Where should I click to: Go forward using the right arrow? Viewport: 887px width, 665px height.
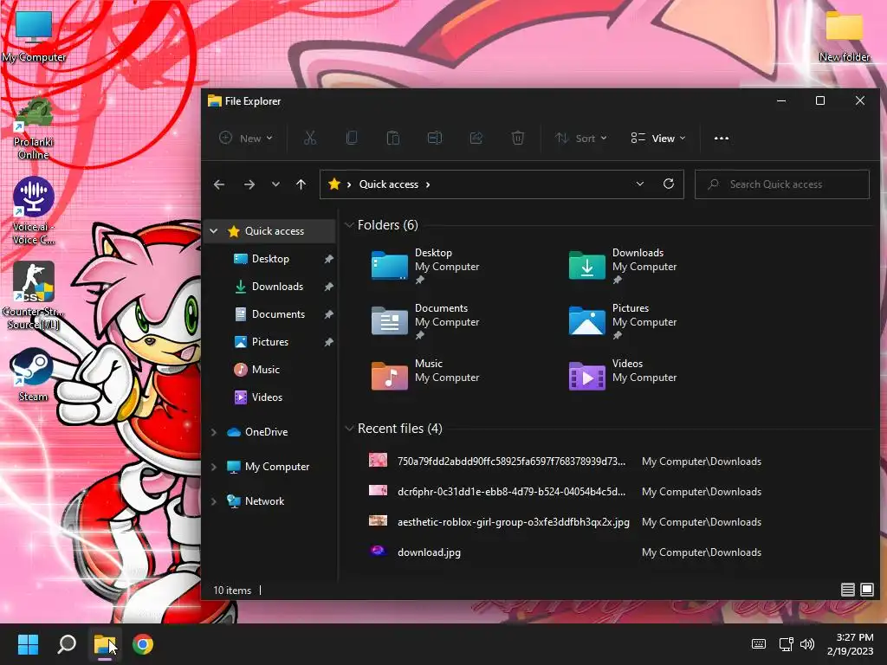pos(249,184)
